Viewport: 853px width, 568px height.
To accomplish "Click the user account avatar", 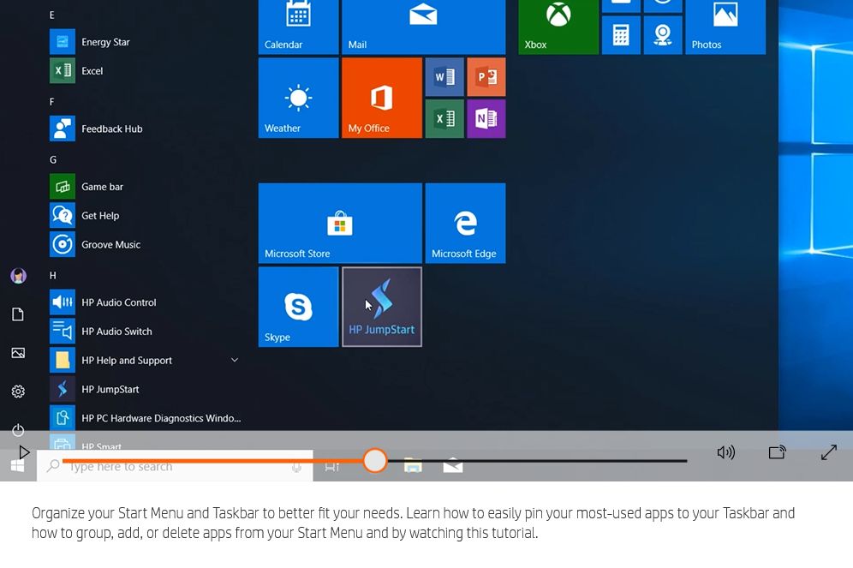I will [x=18, y=276].
